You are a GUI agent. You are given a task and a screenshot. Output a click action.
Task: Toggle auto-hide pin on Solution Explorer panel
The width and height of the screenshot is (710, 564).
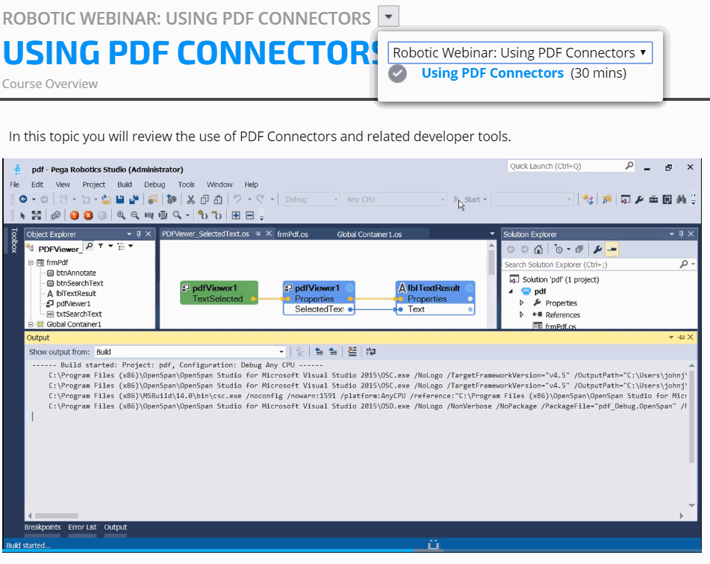point(681,235)
